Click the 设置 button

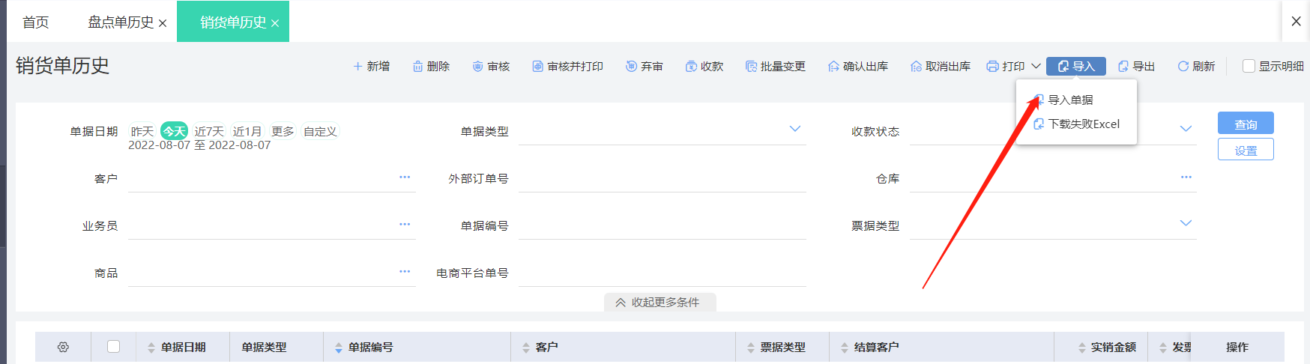point(1245,150)
